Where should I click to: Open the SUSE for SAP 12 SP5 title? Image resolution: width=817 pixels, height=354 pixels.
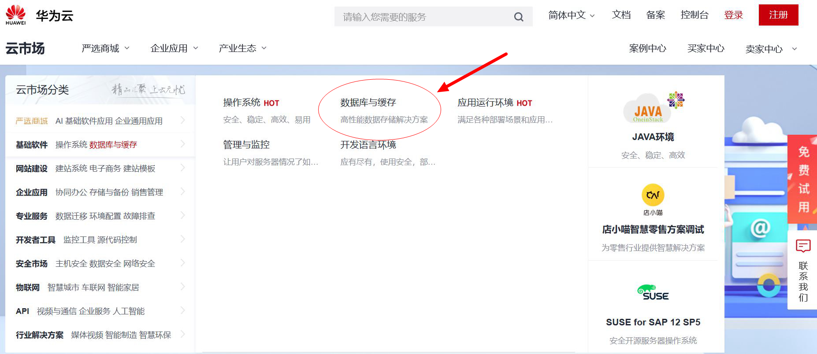click(653, 322)
